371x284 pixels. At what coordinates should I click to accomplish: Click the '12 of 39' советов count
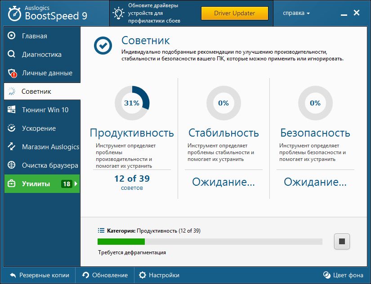click(x=132, y=179)
